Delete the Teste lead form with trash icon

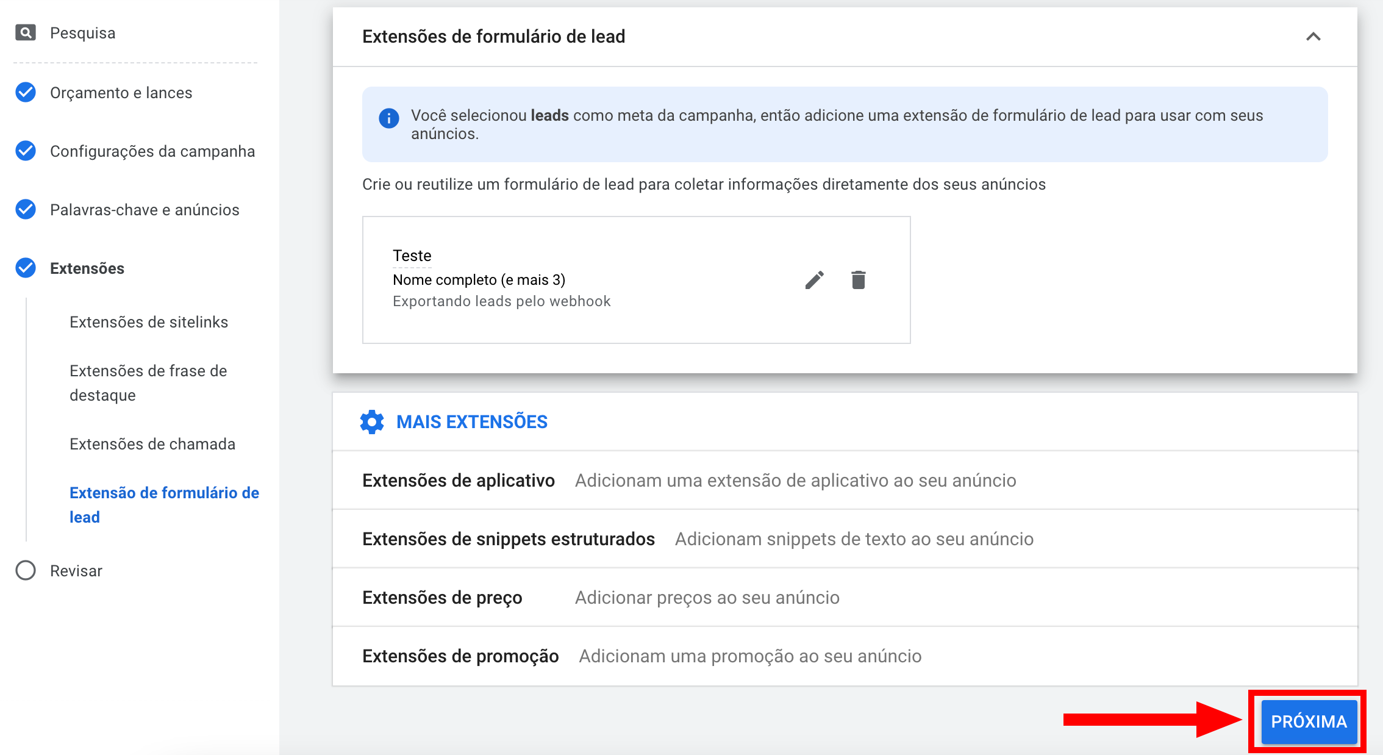point(858,280)
